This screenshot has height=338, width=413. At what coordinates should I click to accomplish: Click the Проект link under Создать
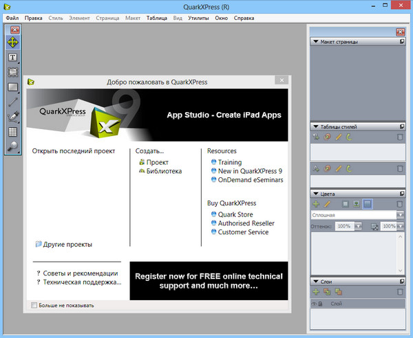tap(157, 162)
